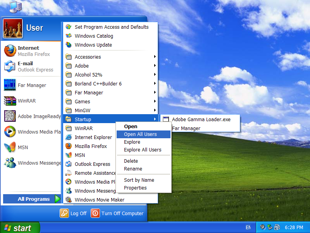The width and height of the screenshot is (310, 233).
Task: Click the Outlook Express E-mail icon
Action: click(x=10, y=66)
